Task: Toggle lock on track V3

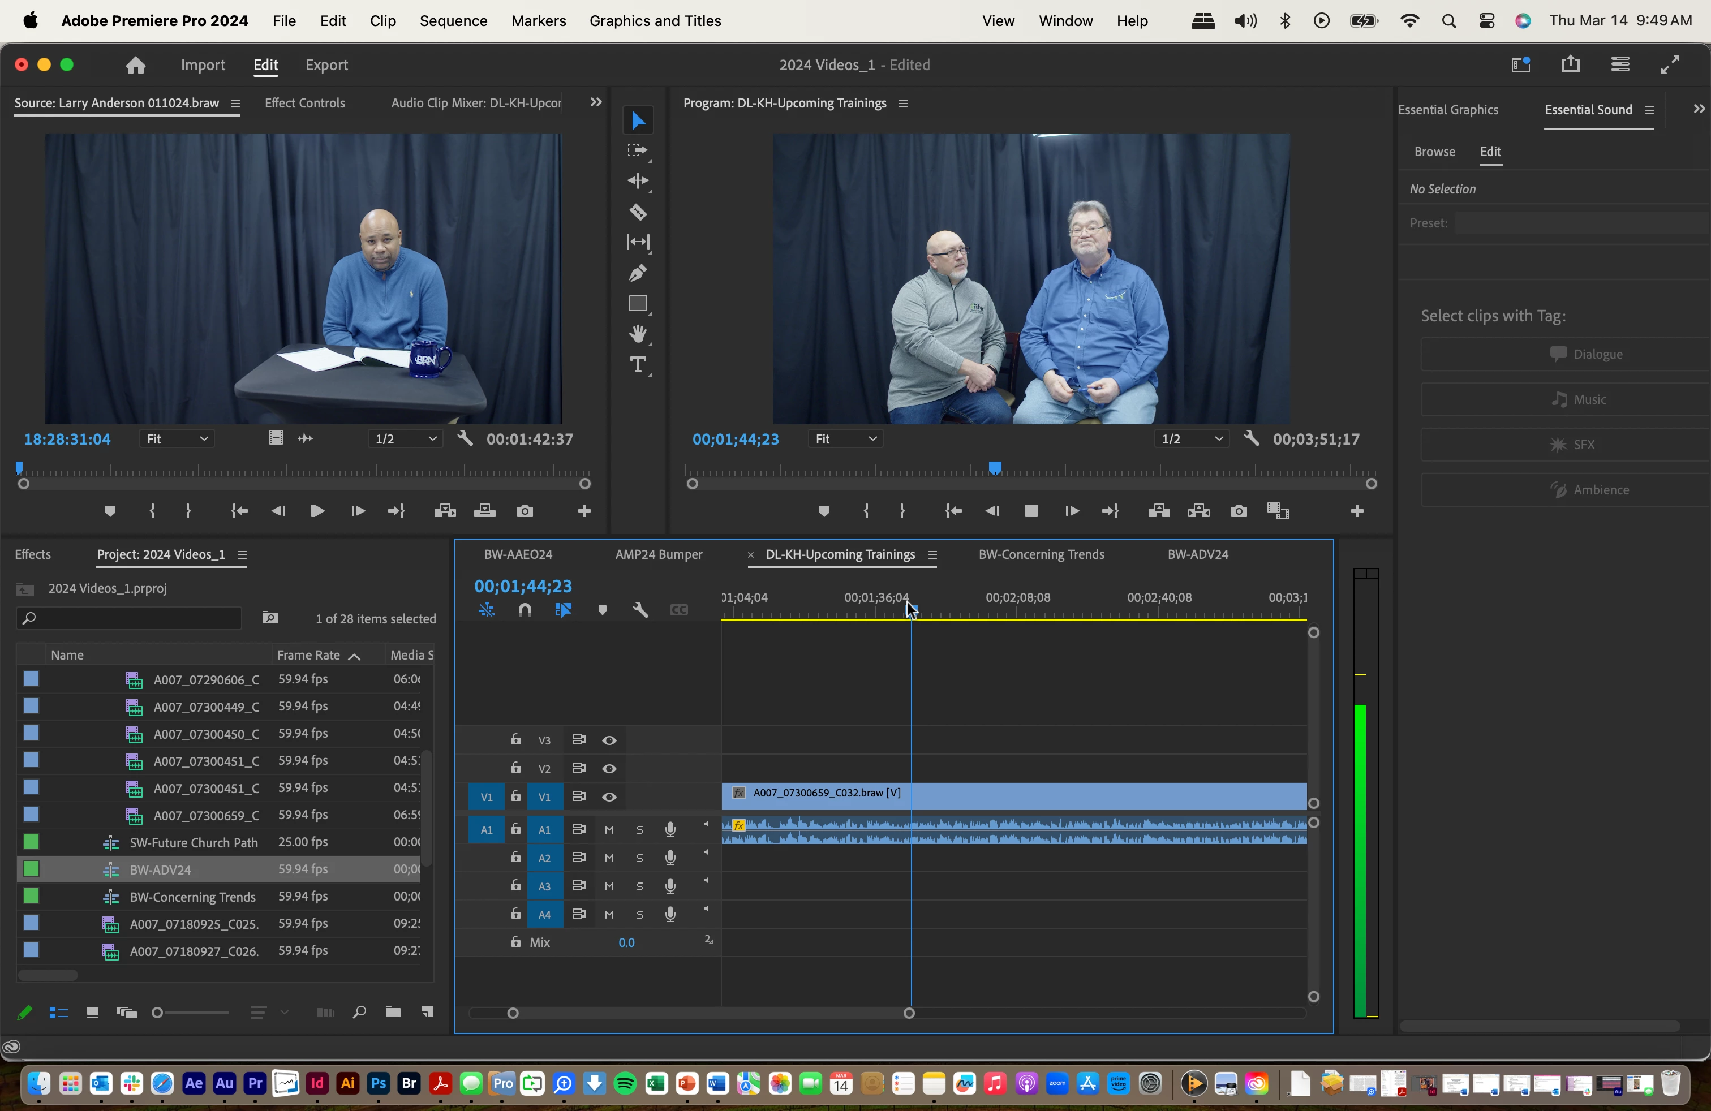Action: (515, 739)
